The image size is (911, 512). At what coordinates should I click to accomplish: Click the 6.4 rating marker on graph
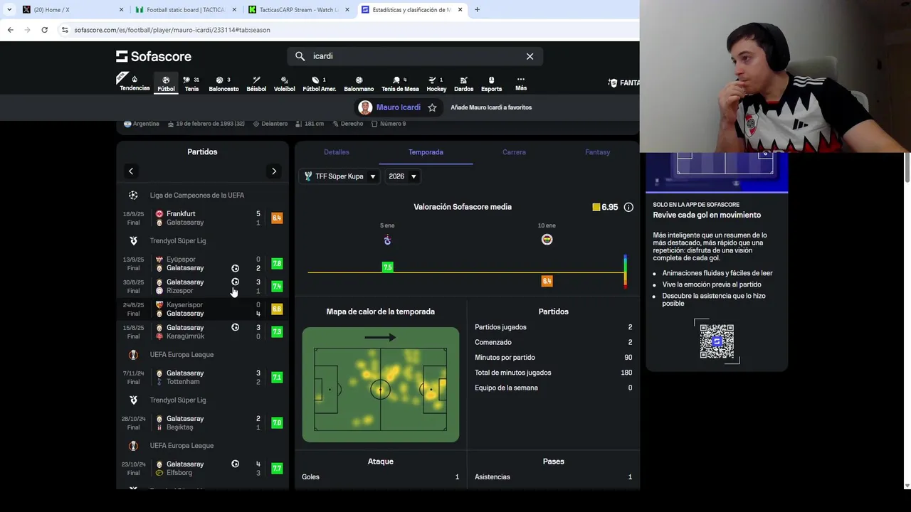tap(547, 281)
